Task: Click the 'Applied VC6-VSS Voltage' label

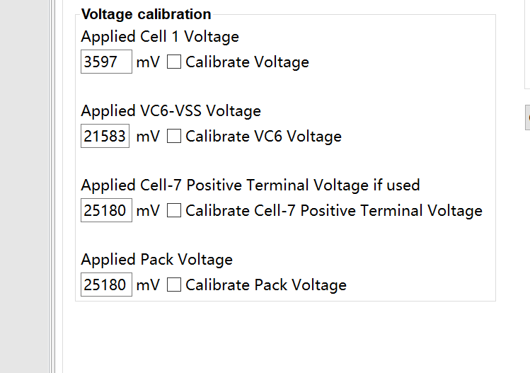Action: click(x=171, y=111)
